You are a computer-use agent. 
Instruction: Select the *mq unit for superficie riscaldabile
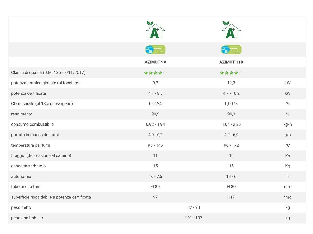tap(287, 197)
